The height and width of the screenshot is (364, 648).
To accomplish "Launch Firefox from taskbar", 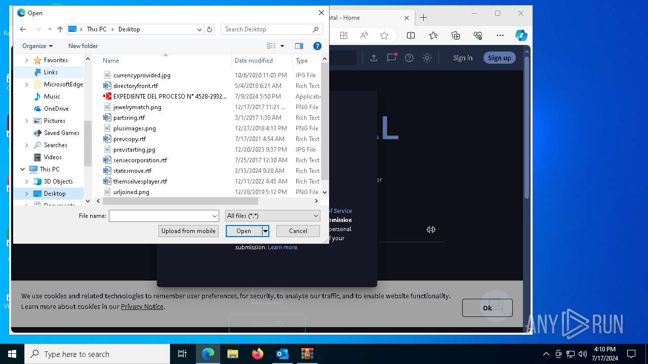I will tap(258, 354).
